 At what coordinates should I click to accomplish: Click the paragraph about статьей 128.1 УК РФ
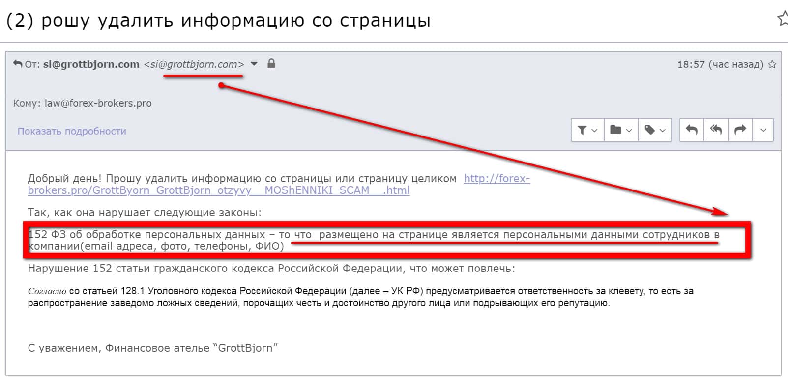pyautogui.click(x=361, y=297)
